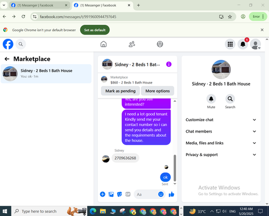Go back in browser history

pos(4,17)
